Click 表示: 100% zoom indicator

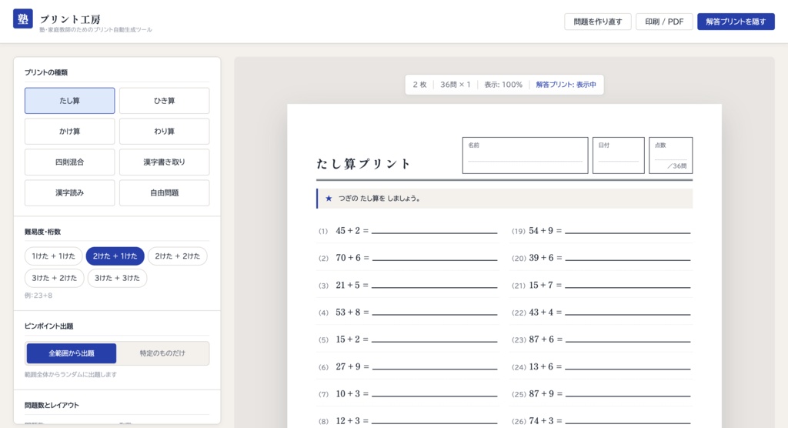click(x=503, y=85)
